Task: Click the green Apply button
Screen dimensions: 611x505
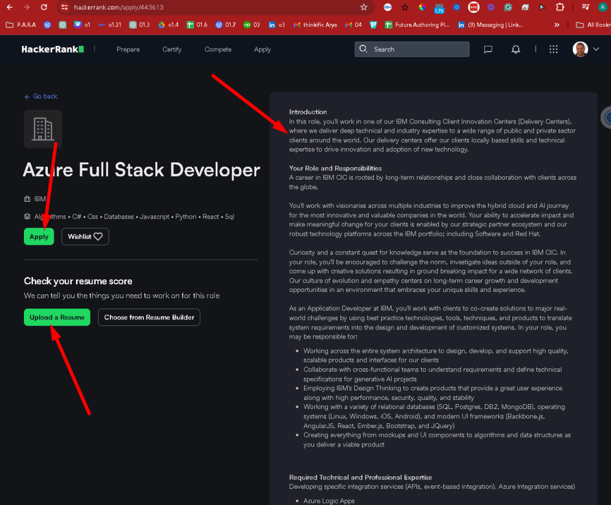Action: point(39,236)
